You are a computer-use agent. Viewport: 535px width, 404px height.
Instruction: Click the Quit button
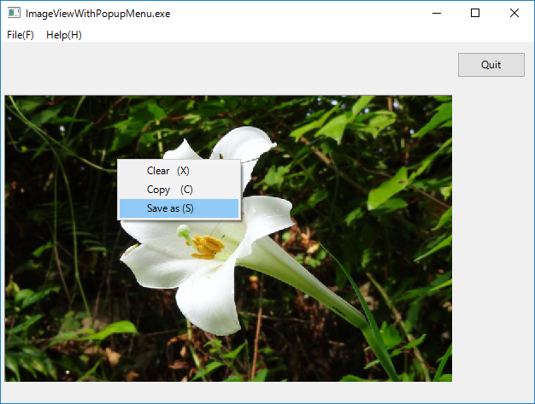(x=491, y=65)
